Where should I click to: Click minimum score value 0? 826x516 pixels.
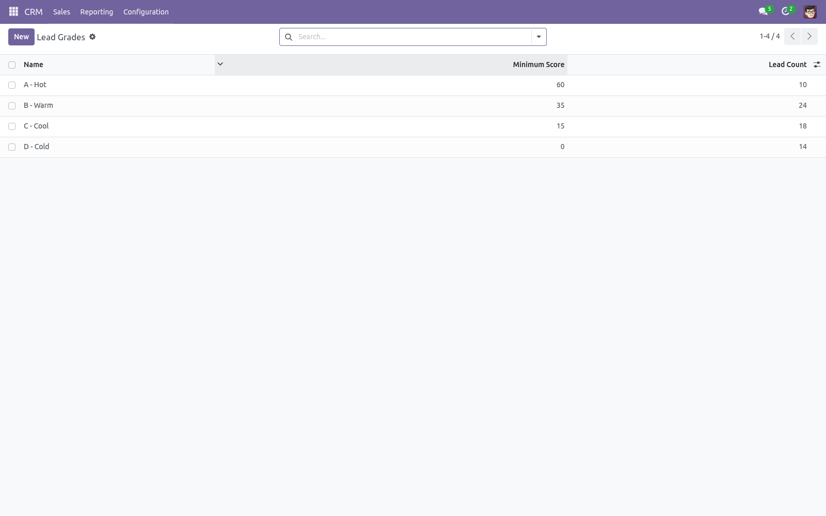pos(562,147)
